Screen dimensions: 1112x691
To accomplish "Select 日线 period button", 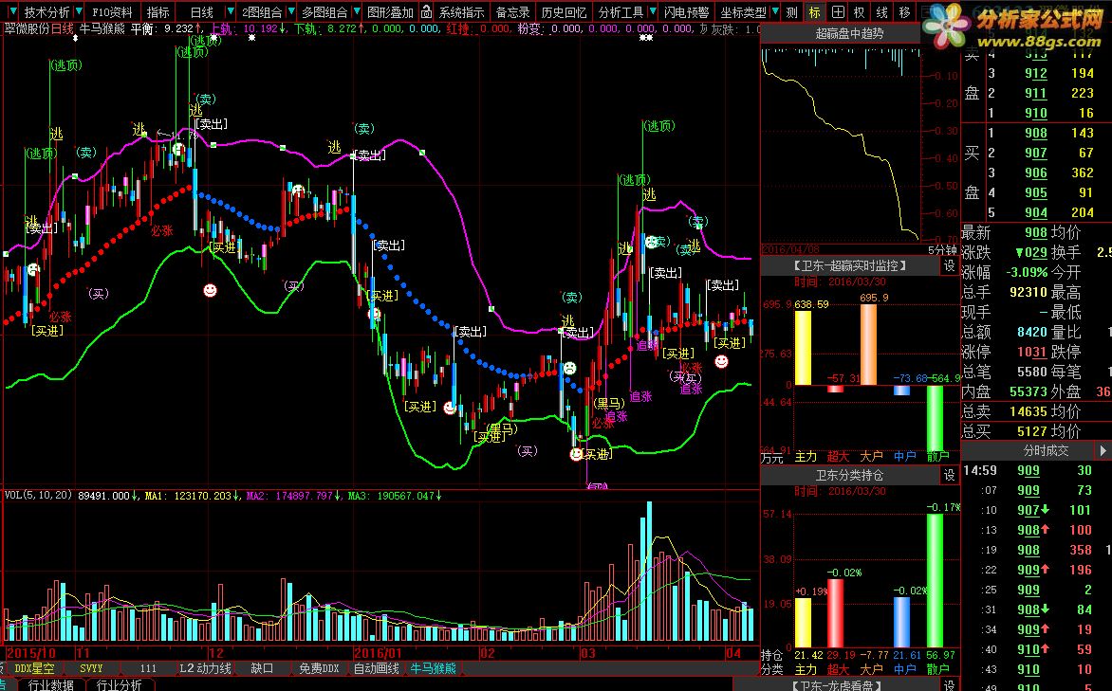I will (x=202, y=12).
